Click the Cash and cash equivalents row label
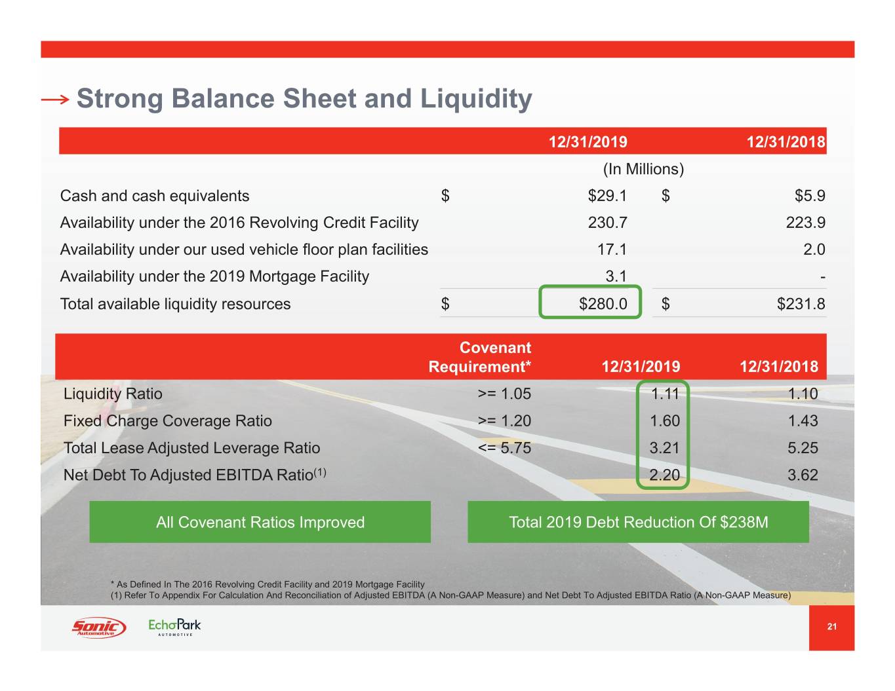Image resolution: width=895 pixels, height=691 pixels. 155,196
